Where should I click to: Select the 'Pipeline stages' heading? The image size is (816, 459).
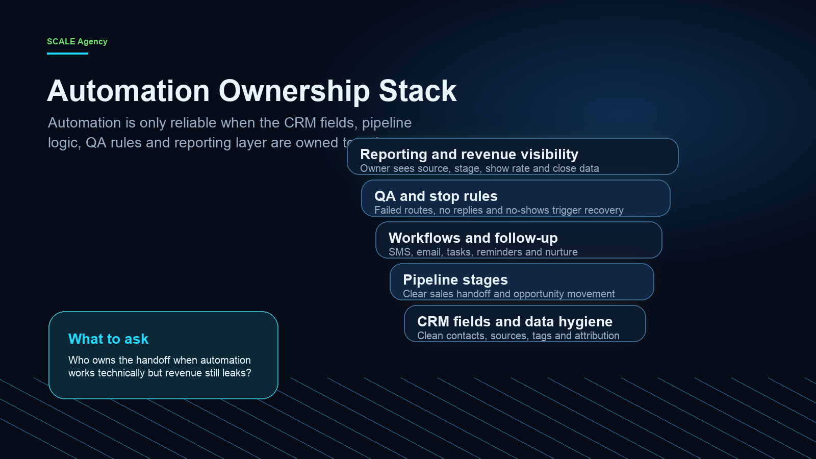(x=455, y=279)
